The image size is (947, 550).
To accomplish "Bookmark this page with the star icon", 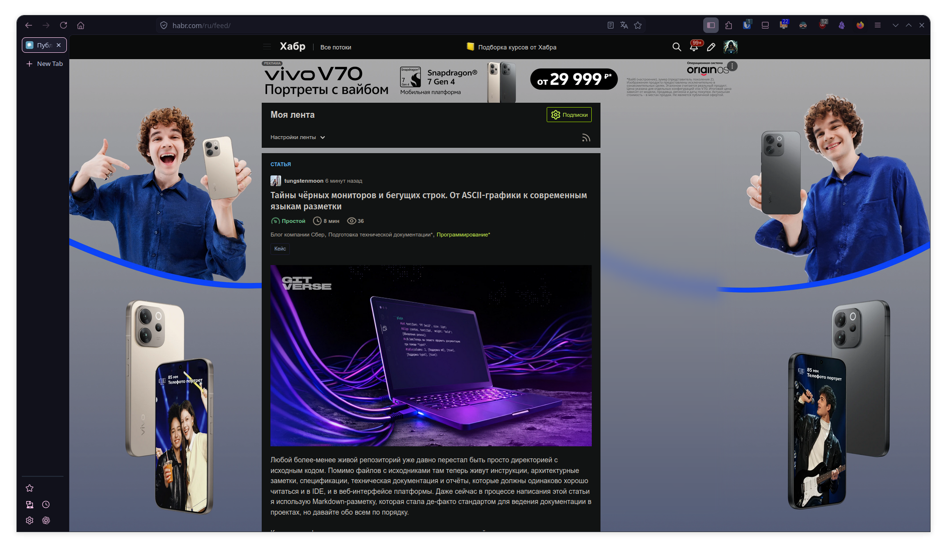I will point(638,25).
